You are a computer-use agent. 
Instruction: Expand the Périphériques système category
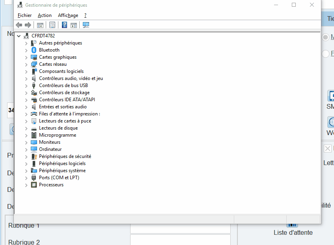click(26, 171)
